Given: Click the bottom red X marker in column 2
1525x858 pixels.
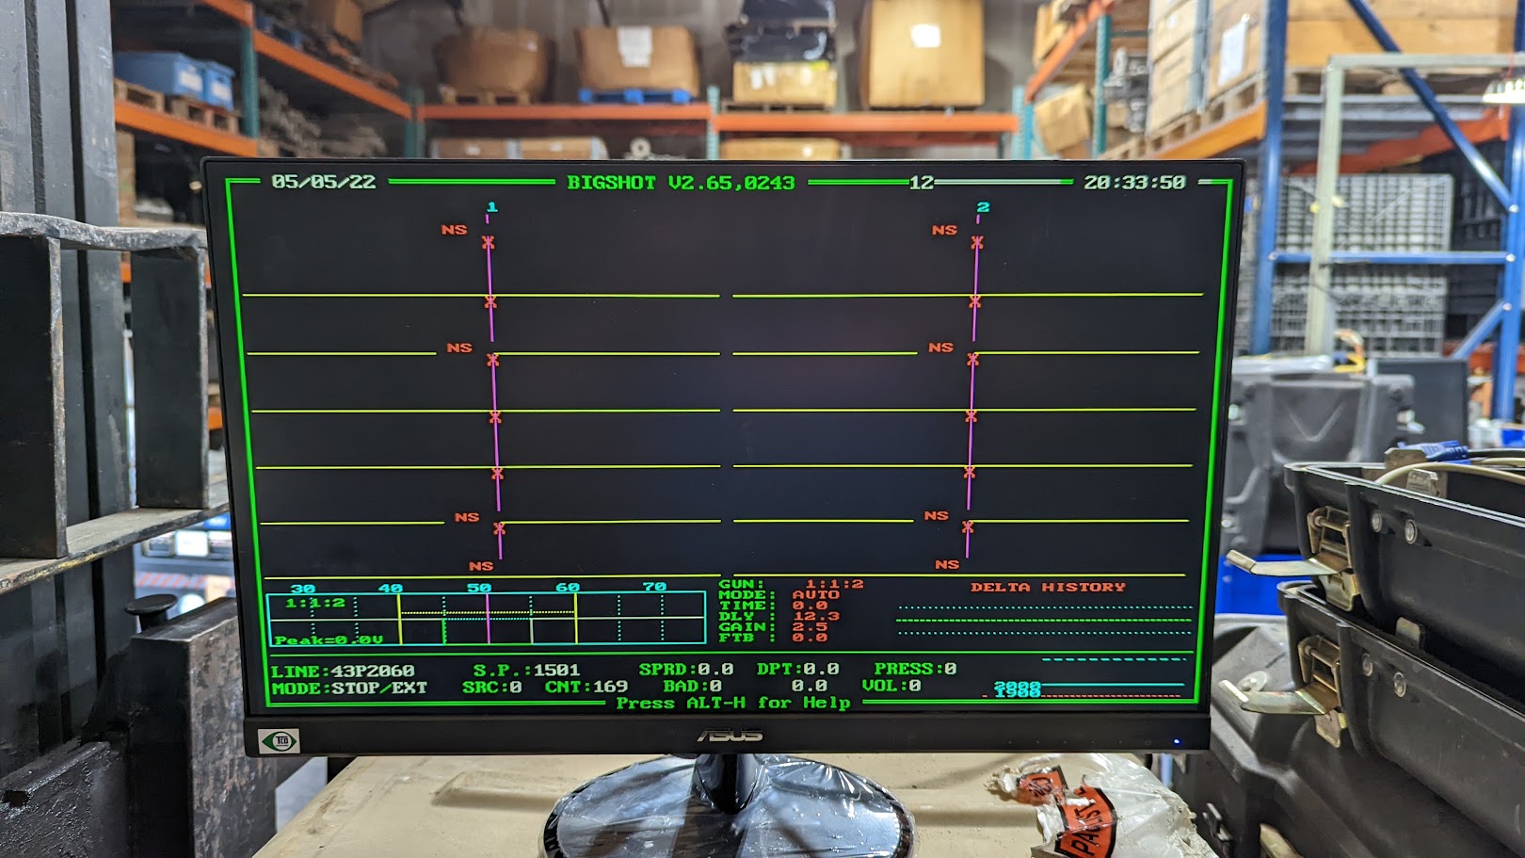Looking at the screenshot, I should [x=968, y=527].
